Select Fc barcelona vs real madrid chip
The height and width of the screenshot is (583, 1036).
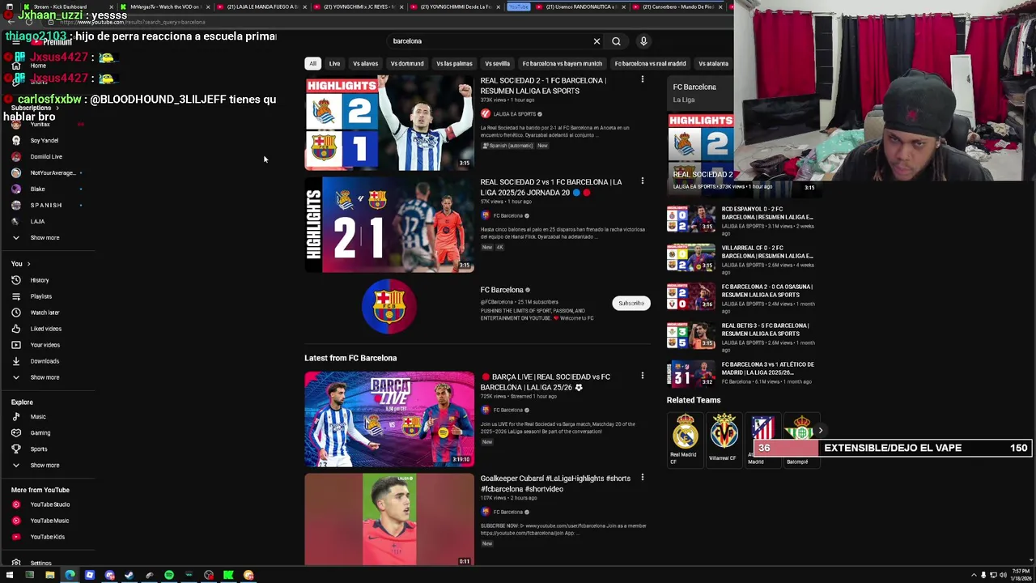(650, 63)
